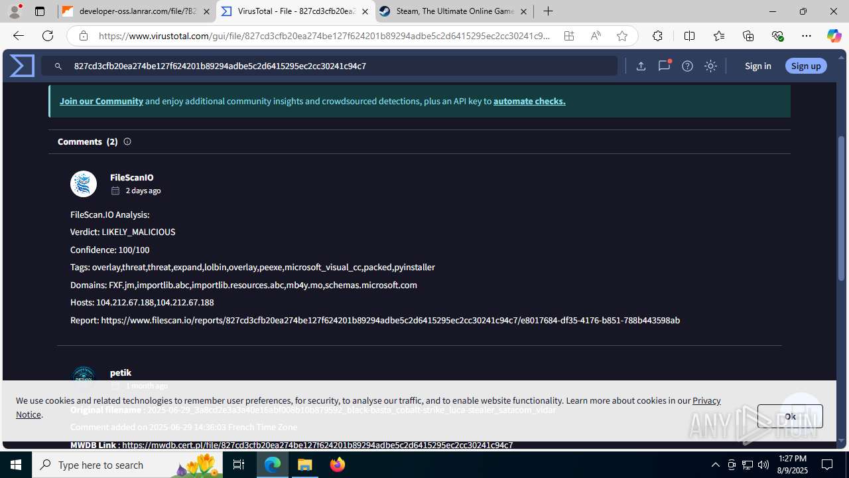This screenshot has width=849, height=478.
Task: Open a new browser tab
Action: pos(548,11)
